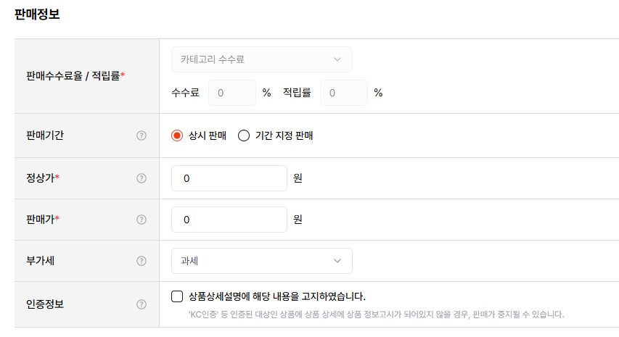619x337 pixels.
Task: Click the 적립률 percent input field
Action: tap(344, 93)
